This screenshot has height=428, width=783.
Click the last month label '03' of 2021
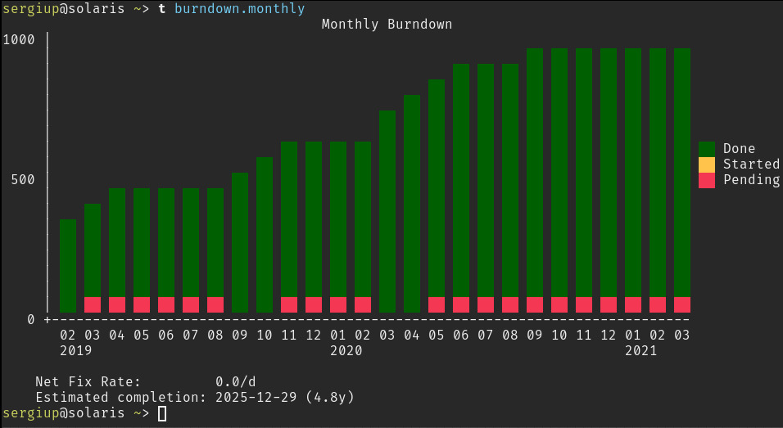(x=682, y=336)
